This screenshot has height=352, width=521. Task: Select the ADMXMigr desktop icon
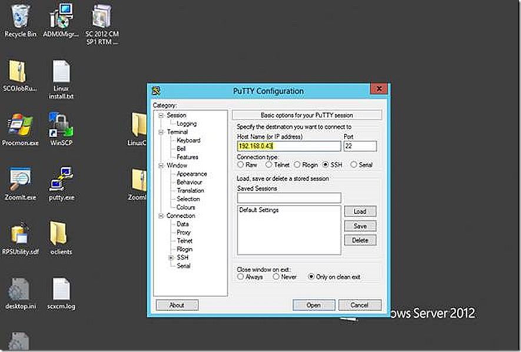coord(61,20)
